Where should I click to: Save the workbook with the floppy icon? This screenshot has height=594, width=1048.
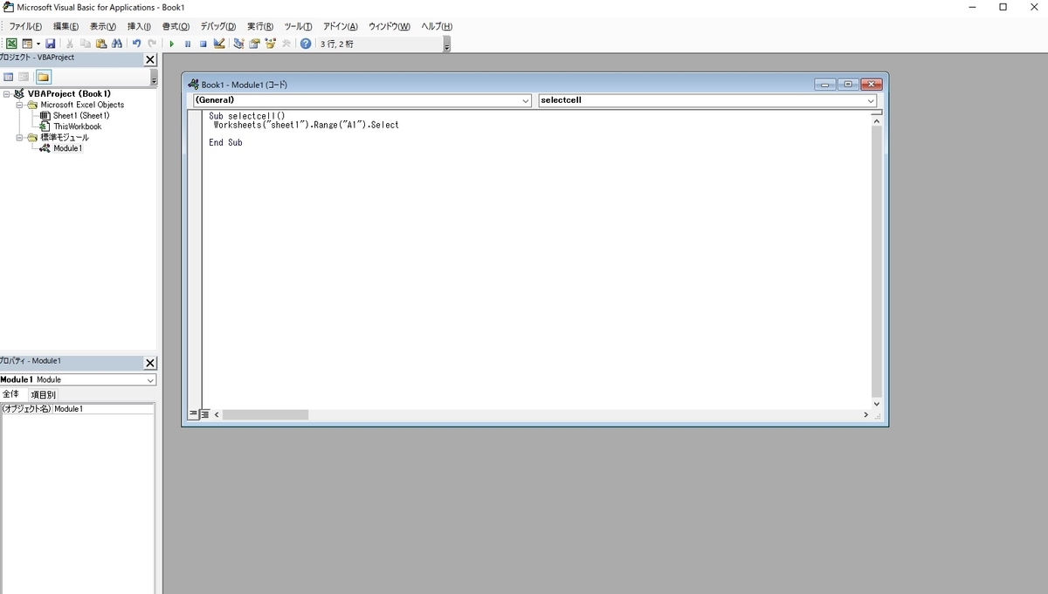click(x=51, y=44)
